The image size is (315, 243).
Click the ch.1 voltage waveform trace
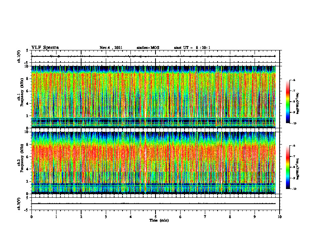pyautogui.click(x=154, y=56)
